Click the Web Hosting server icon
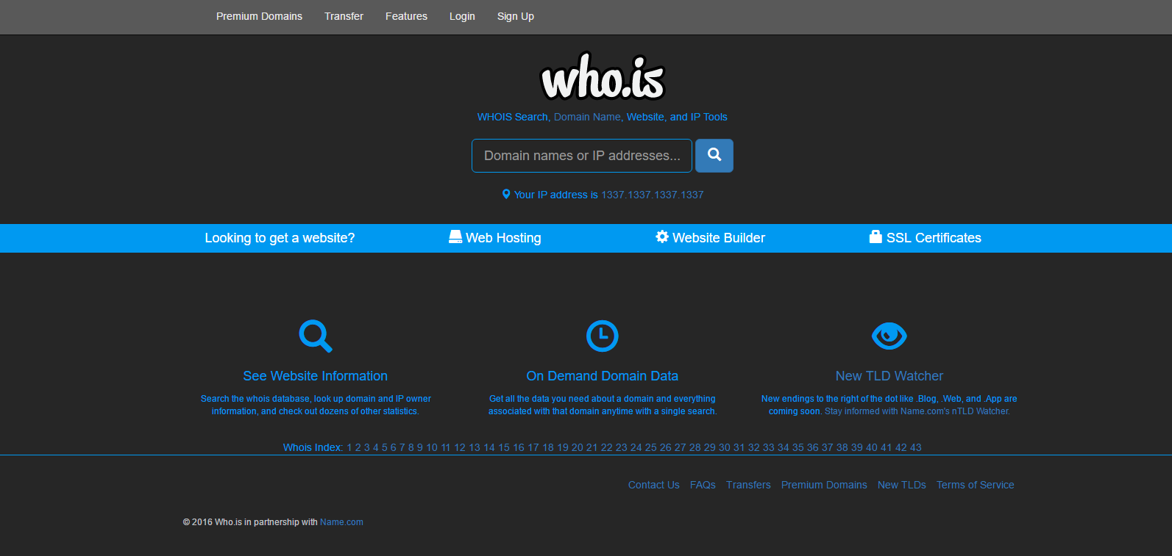This screenshot has width=1172, height=556. [x=455, y=237]
